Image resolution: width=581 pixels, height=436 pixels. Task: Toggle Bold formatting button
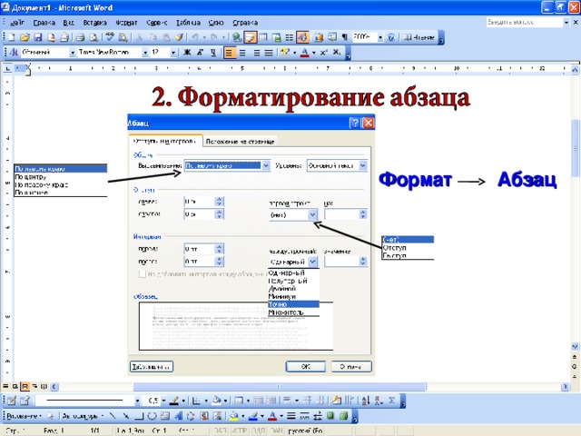click(x=187, y=53)
